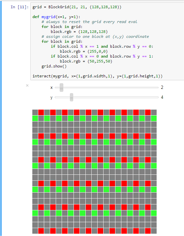
Task: Click the far right end of the y slider track
Action: coord(158,97)
